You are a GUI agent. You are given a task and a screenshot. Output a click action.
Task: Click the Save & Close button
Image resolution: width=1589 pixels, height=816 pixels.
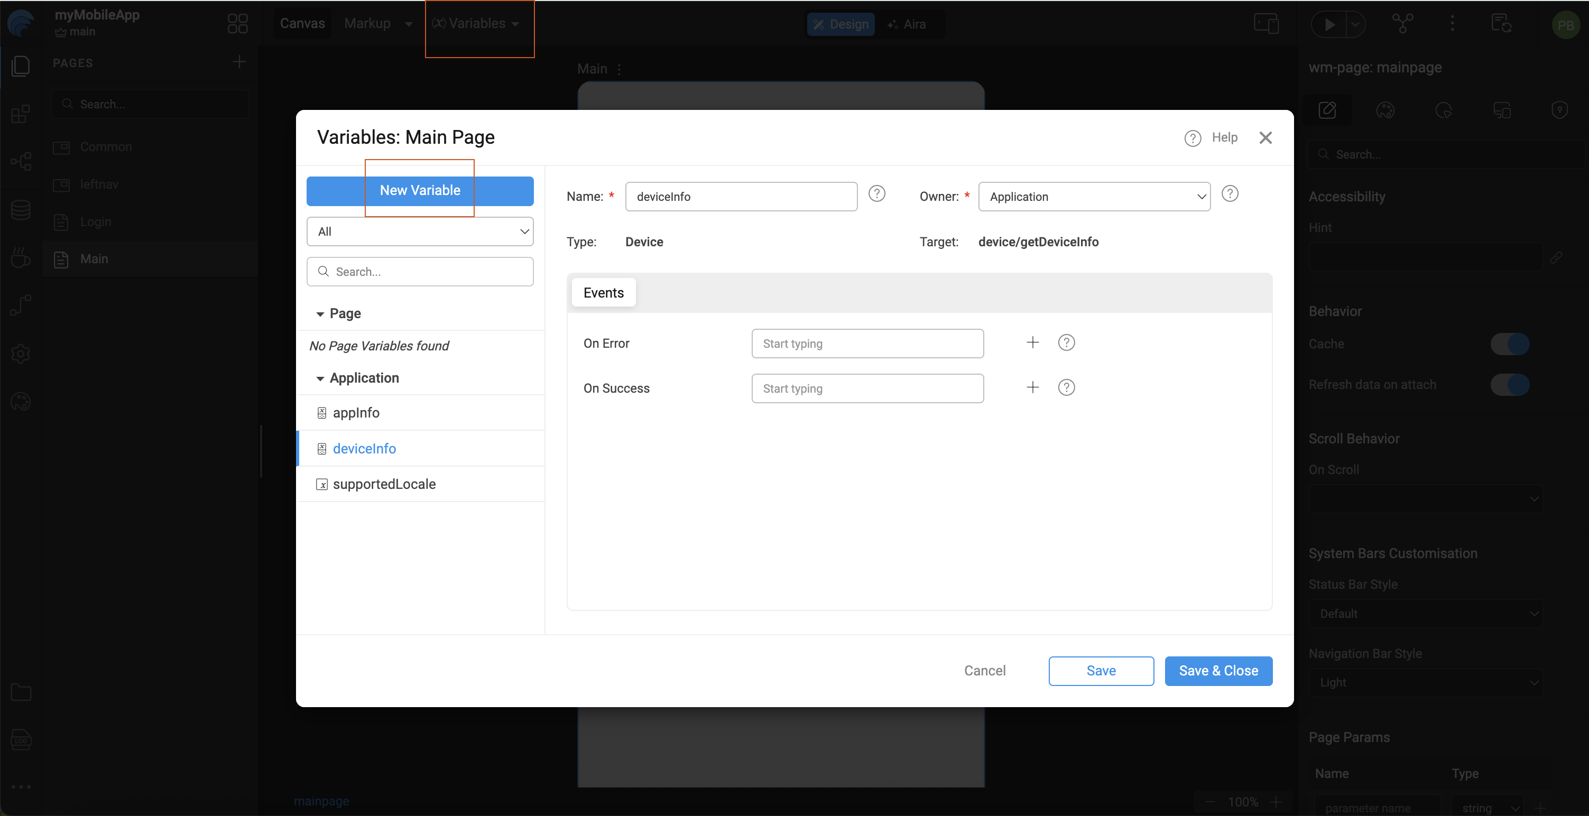tap(1218, 671)
